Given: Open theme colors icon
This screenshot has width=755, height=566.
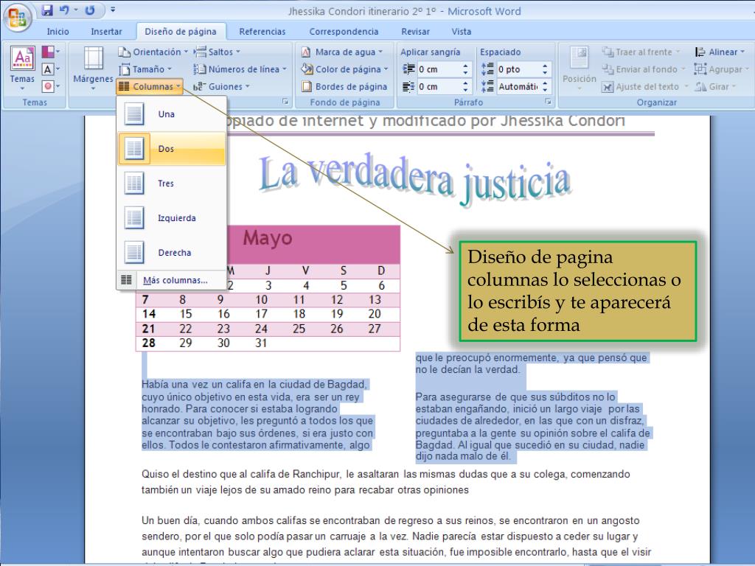Looking at the screenshot, I should pos(51,52).
